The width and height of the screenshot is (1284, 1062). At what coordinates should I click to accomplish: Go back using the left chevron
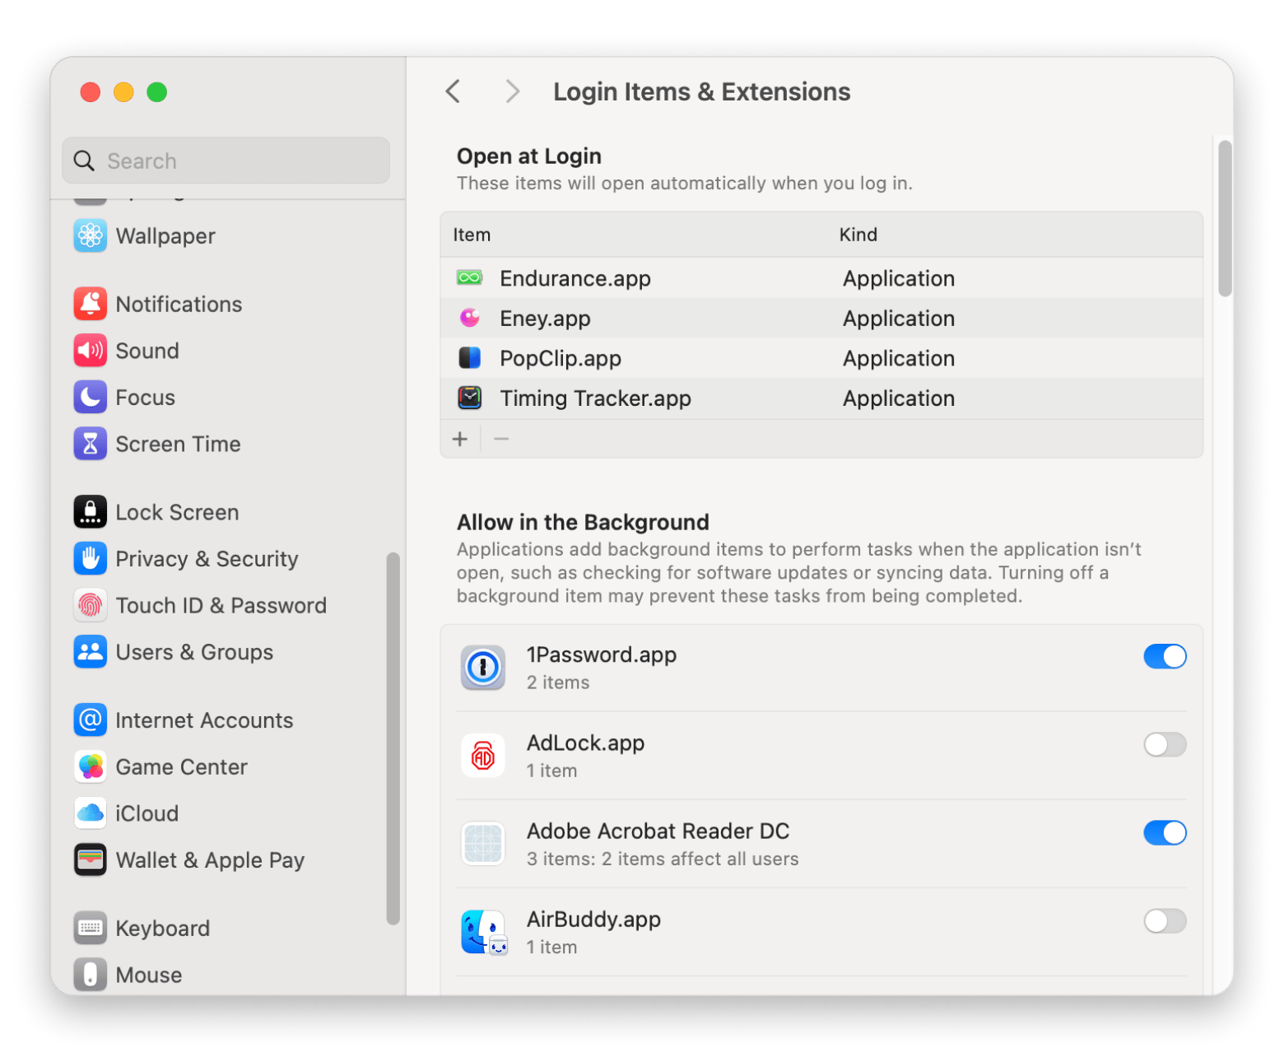pos(454,91)
